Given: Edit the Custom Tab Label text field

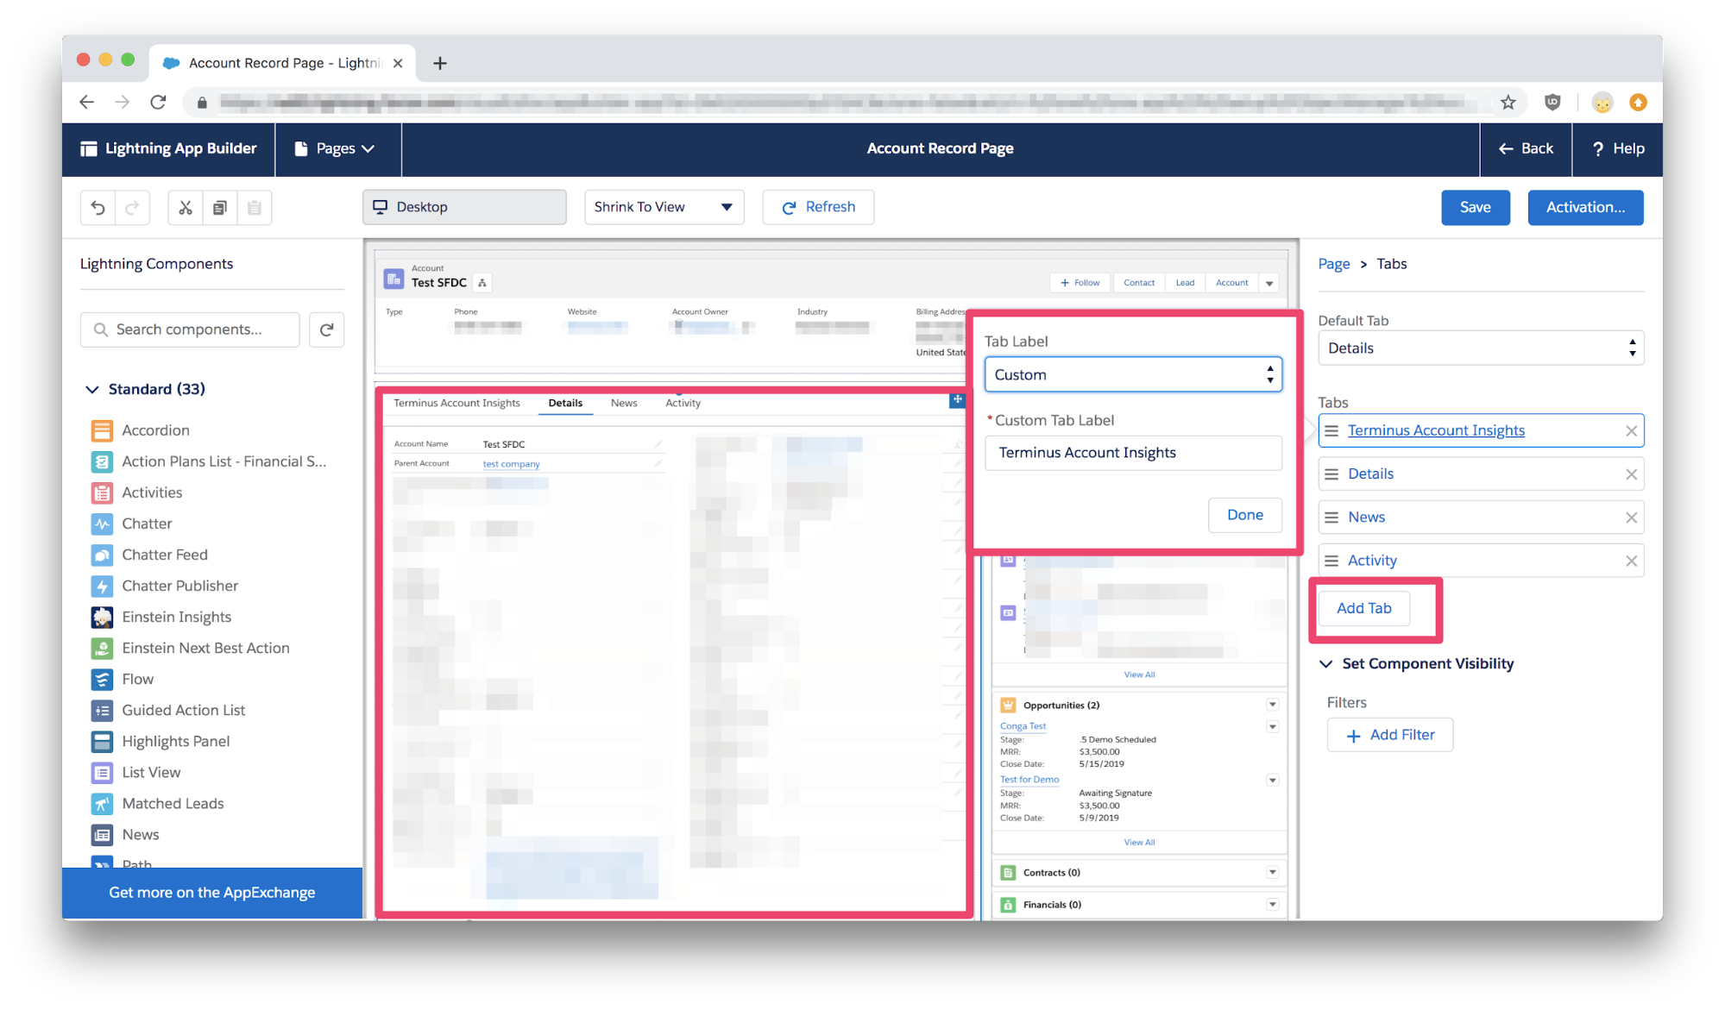Looking at the screenshot, I should (1133, 453).
